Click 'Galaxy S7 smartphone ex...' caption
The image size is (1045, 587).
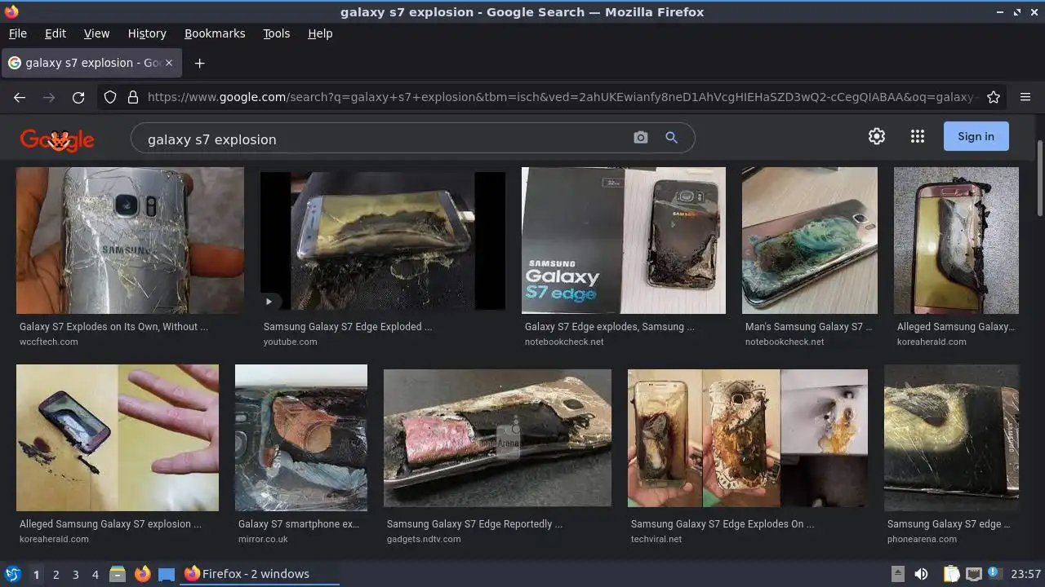tap(299, 524)
